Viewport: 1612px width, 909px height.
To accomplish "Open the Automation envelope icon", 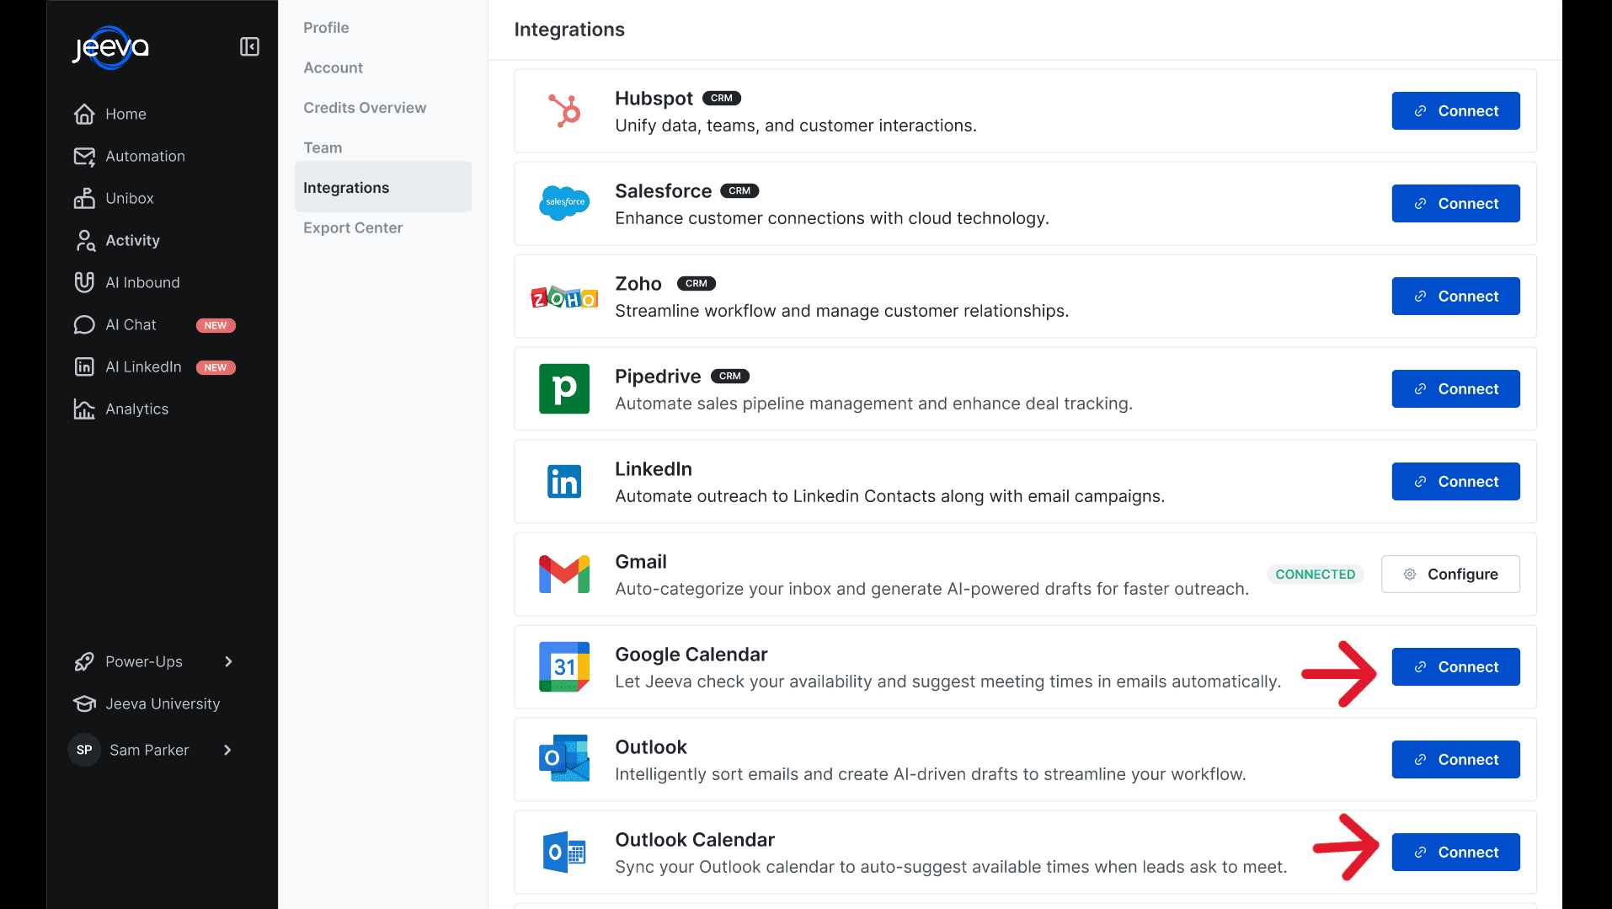I will pyautogui.click(x=84, y=156).
